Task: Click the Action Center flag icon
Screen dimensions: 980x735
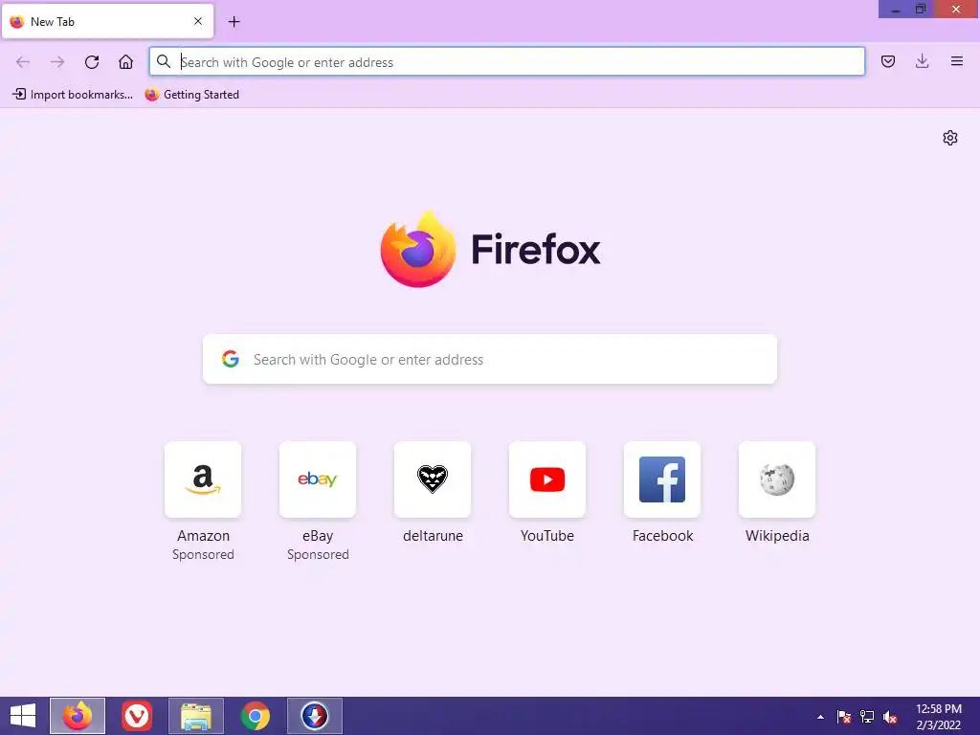Action: [x=844, y=717]
